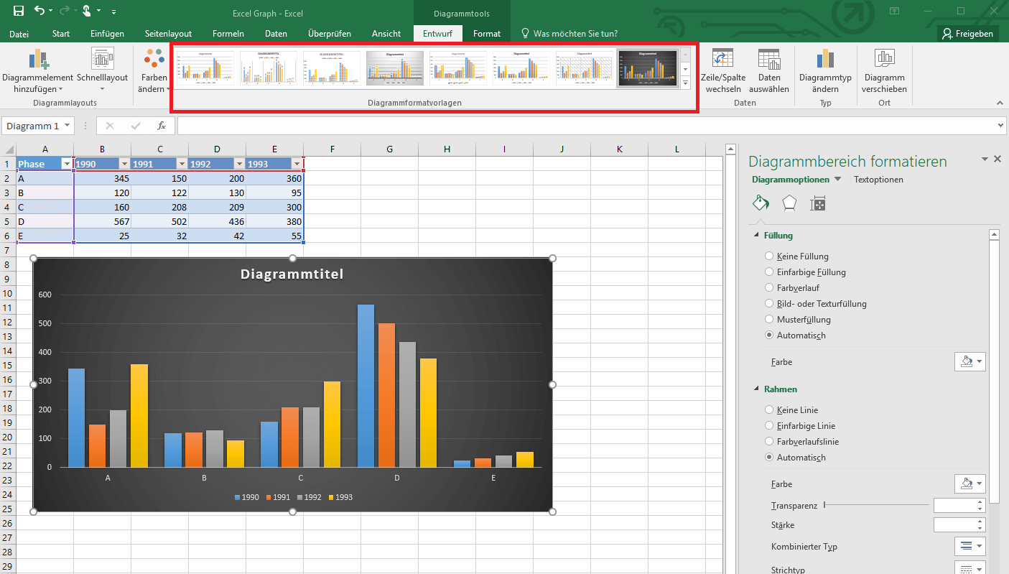Select the first chart style thumbnail
Viewport: 1009px width, 574px height.
point(205,68)
